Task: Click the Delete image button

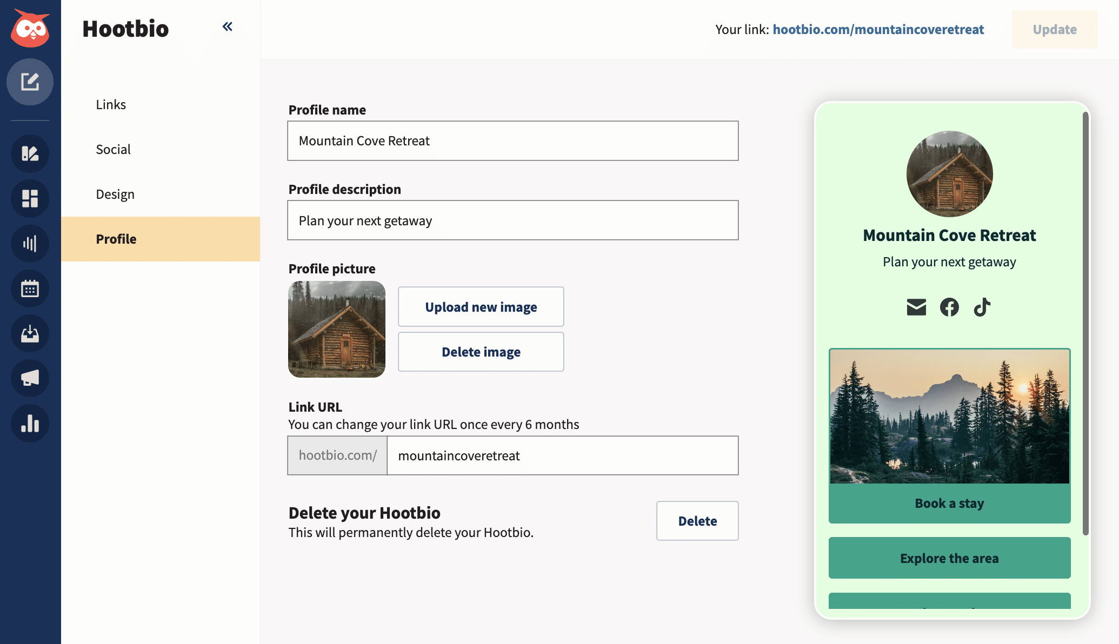Action: [x=481, y=351]
